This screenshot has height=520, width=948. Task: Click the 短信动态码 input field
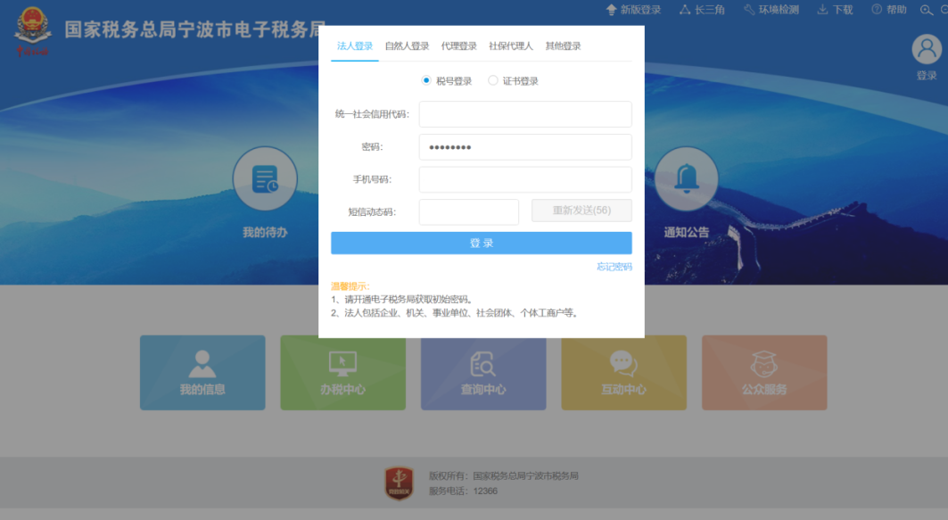(x=468, y=212)
